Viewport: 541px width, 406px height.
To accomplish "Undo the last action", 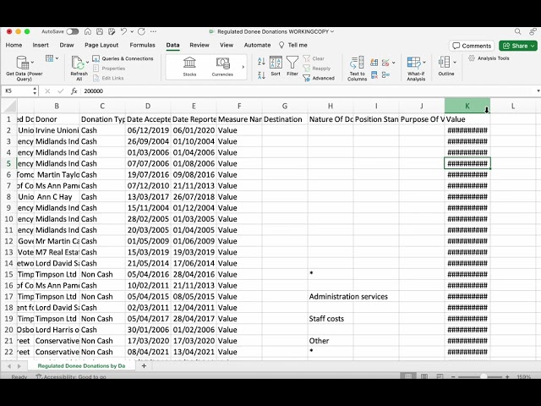I will click(123, 31).
